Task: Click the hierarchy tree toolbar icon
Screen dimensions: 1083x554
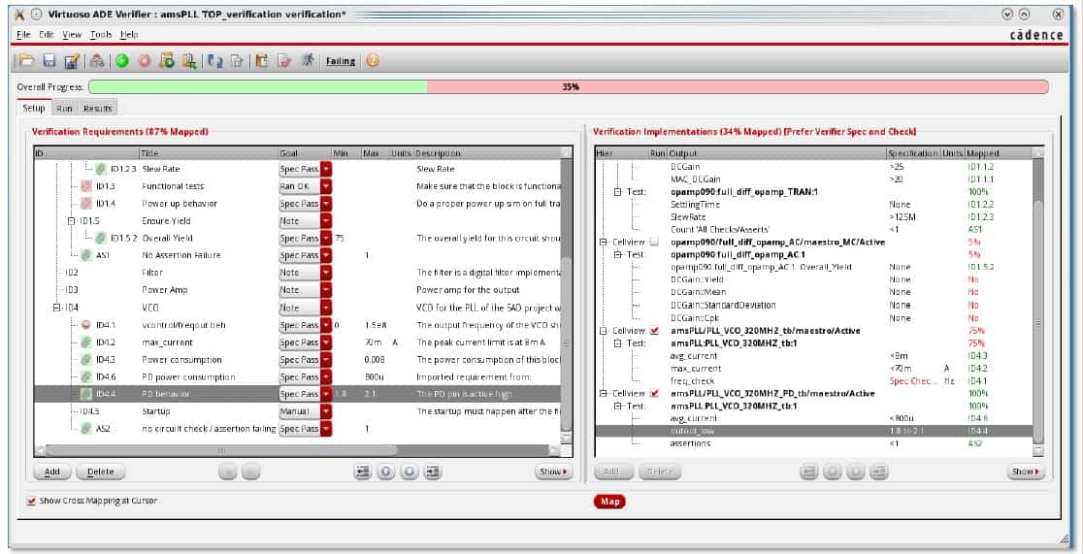Action: point(97,61)
